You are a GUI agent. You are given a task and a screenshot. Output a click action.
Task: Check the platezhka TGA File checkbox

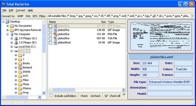(x=50, y=38)
